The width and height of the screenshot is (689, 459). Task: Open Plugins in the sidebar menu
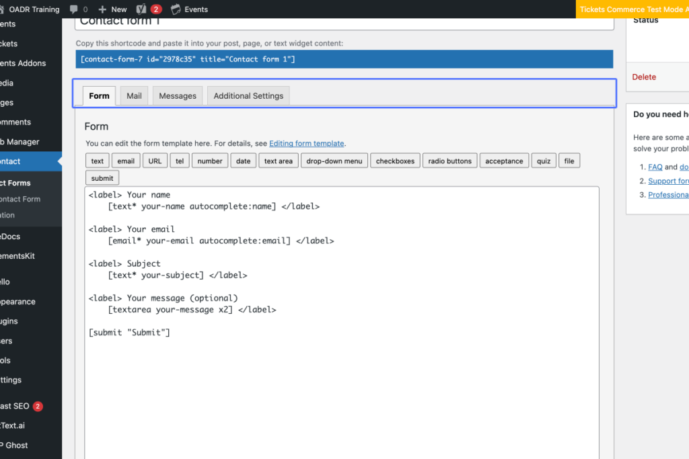pyautogui.click(x=9, y=321)
